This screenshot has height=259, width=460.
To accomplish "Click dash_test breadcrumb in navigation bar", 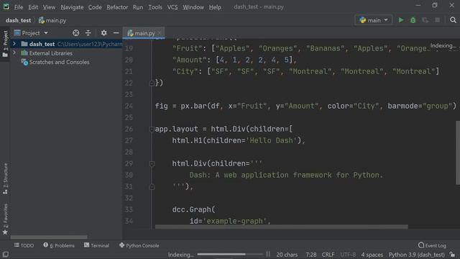I will (18, 20).
